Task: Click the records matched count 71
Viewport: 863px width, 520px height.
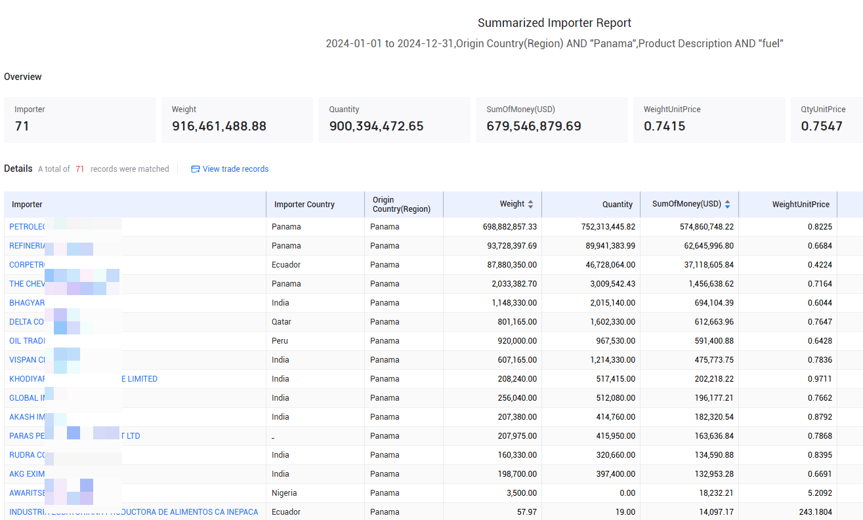Action: coord(80,169)
